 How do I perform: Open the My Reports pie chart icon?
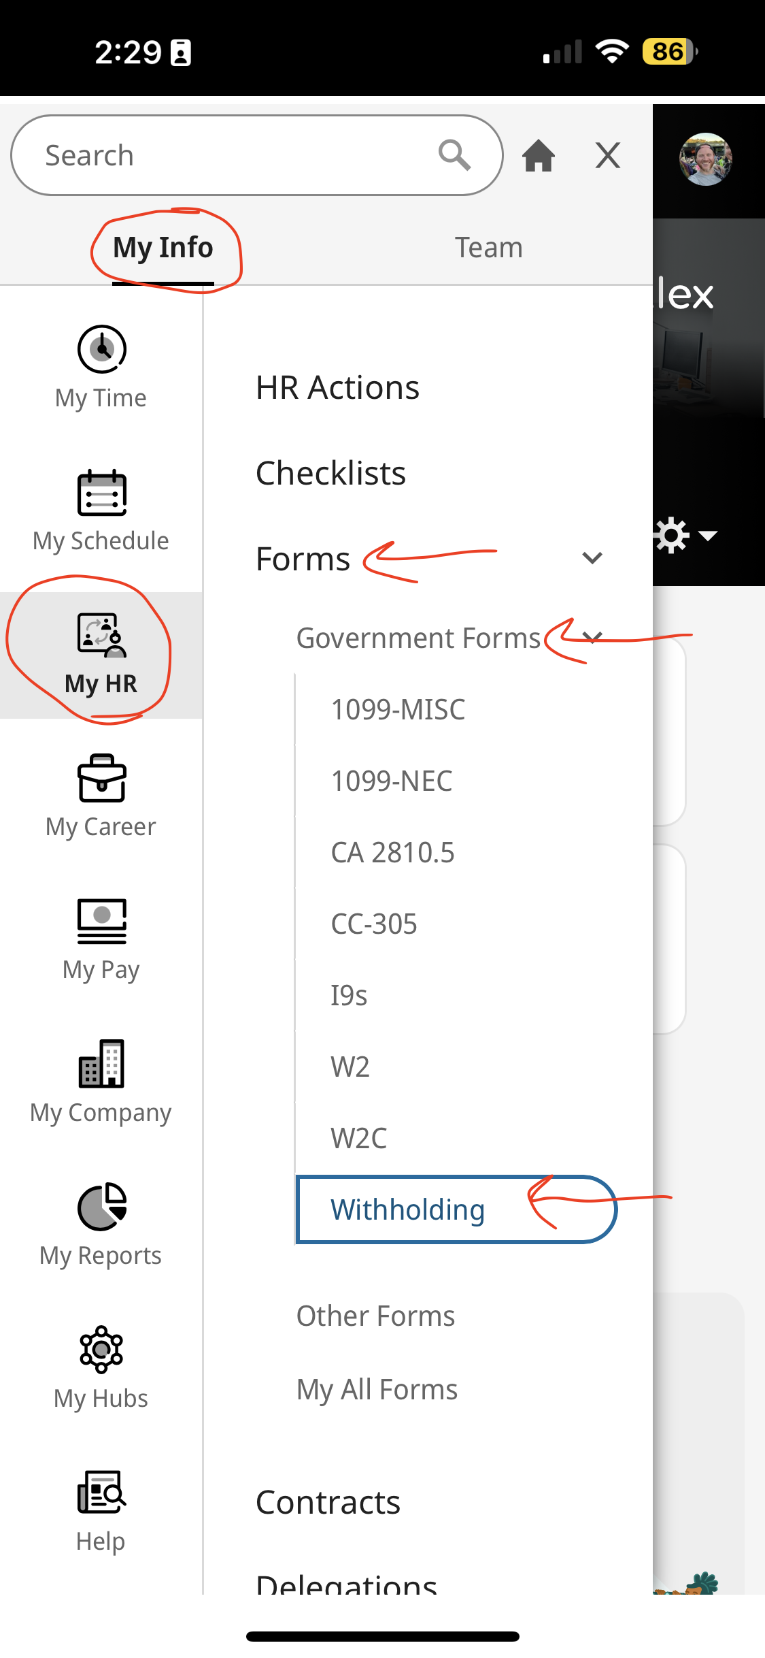[101, 1207]
